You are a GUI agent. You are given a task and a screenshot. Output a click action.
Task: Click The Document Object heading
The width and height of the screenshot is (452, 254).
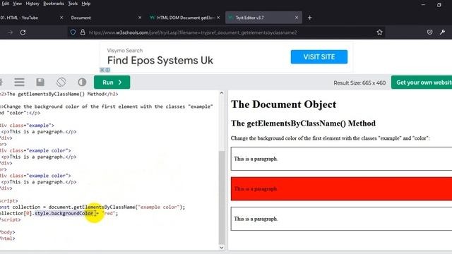tap(283, 104)
